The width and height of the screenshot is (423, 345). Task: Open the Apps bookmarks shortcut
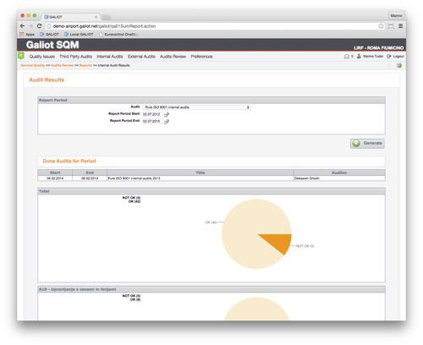click(27, 35)
